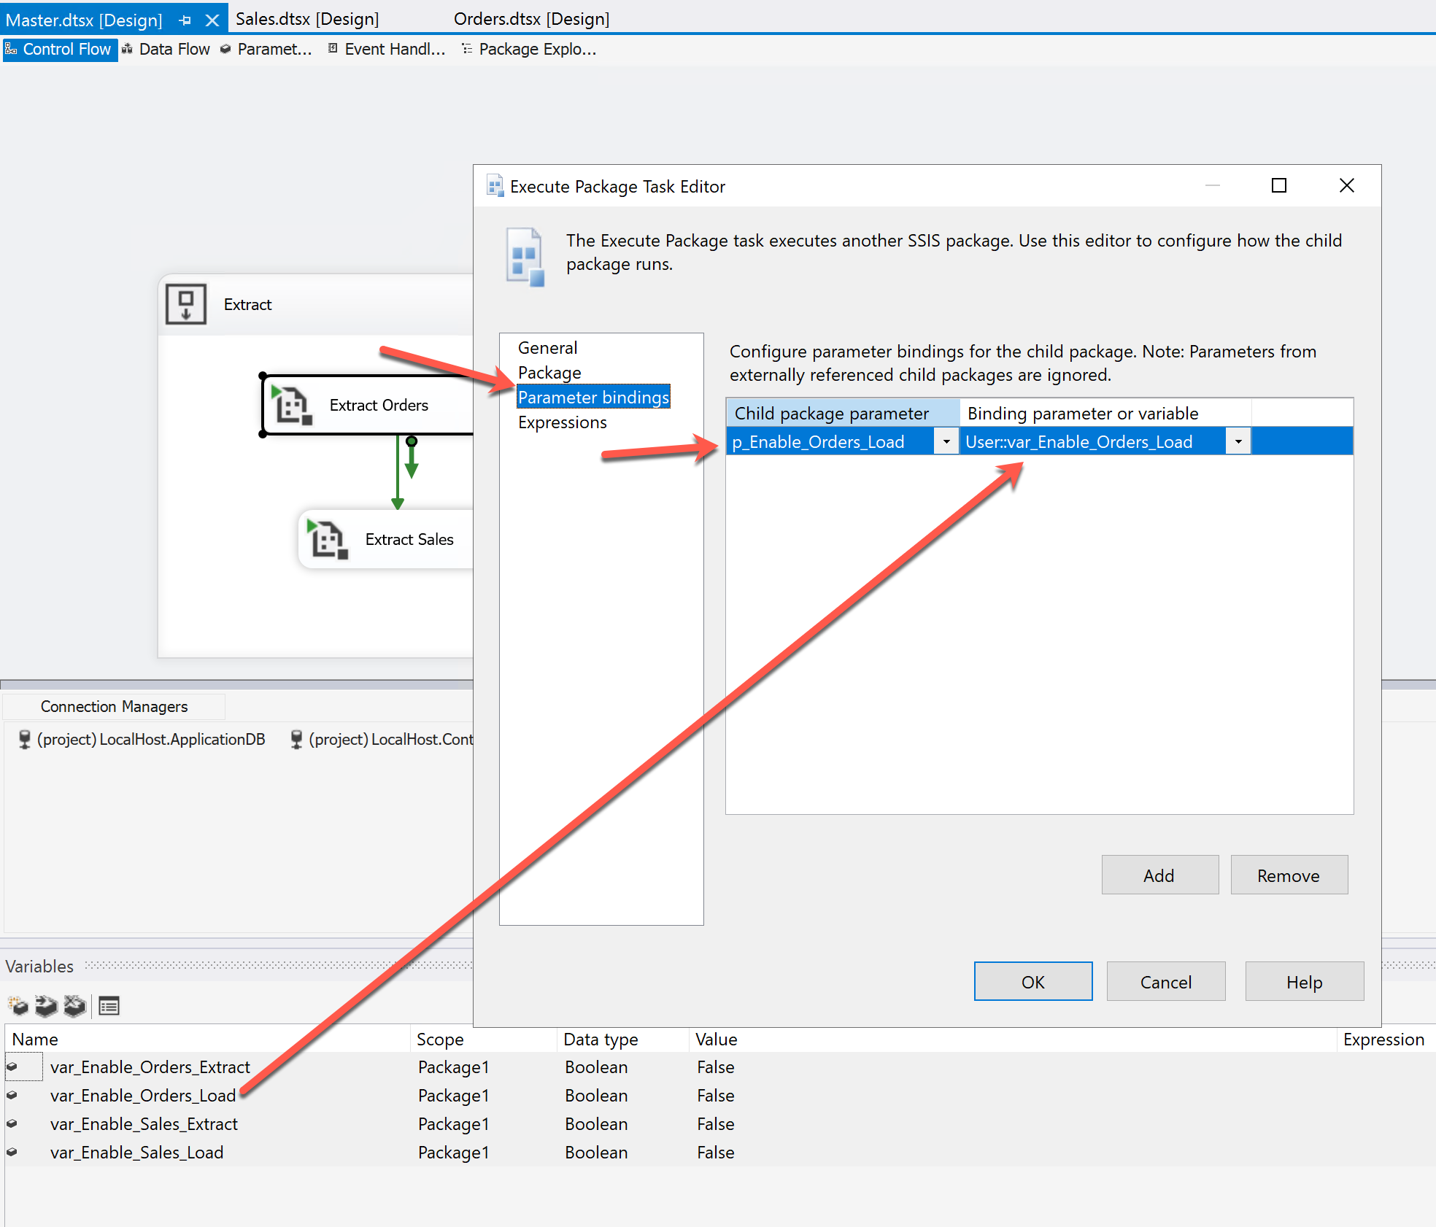The height and width of the screenshot is (1227, 1436).
Task: Click the Delete Variable toolbar icon
Action: coord(74,1006)
